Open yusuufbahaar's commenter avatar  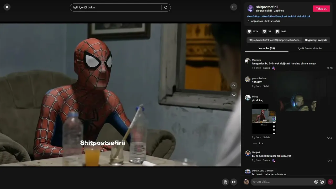tap(248, 79)
